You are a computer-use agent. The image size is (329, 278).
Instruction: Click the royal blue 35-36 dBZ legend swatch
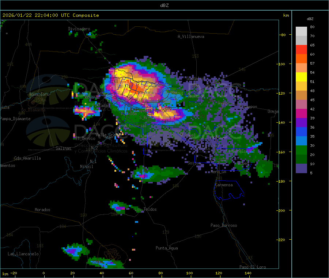[301, 132]
